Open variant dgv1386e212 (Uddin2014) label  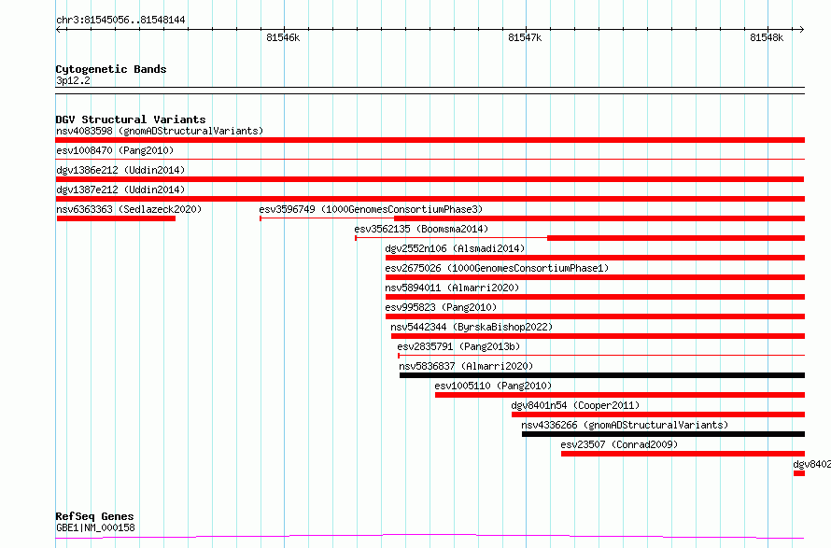120,170
